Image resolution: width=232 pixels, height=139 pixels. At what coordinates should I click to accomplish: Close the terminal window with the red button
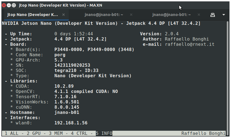point(4,5)
